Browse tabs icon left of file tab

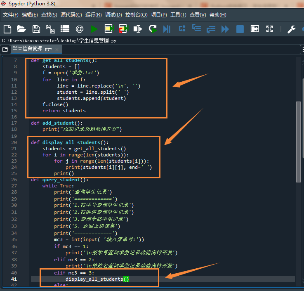(5, 50)
